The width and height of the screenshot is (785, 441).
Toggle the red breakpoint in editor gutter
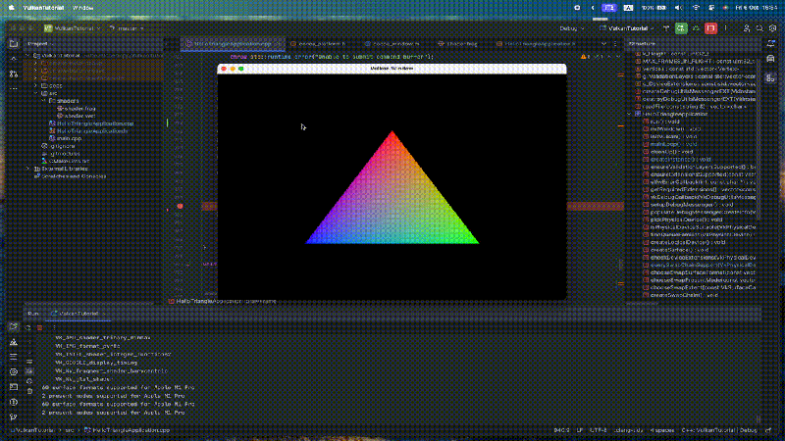pos(180,206)
